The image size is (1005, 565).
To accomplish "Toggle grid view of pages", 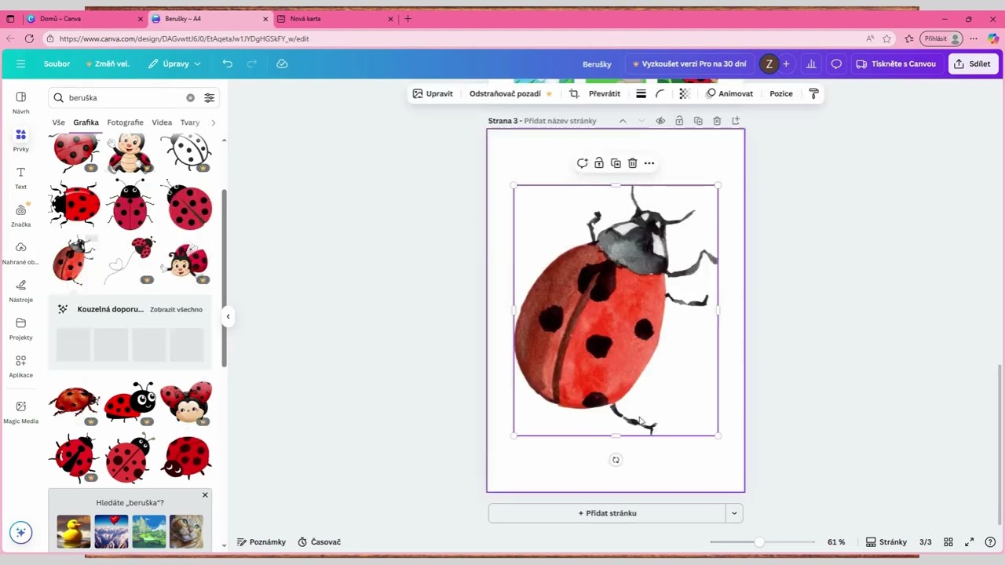I will pos(948,542).
